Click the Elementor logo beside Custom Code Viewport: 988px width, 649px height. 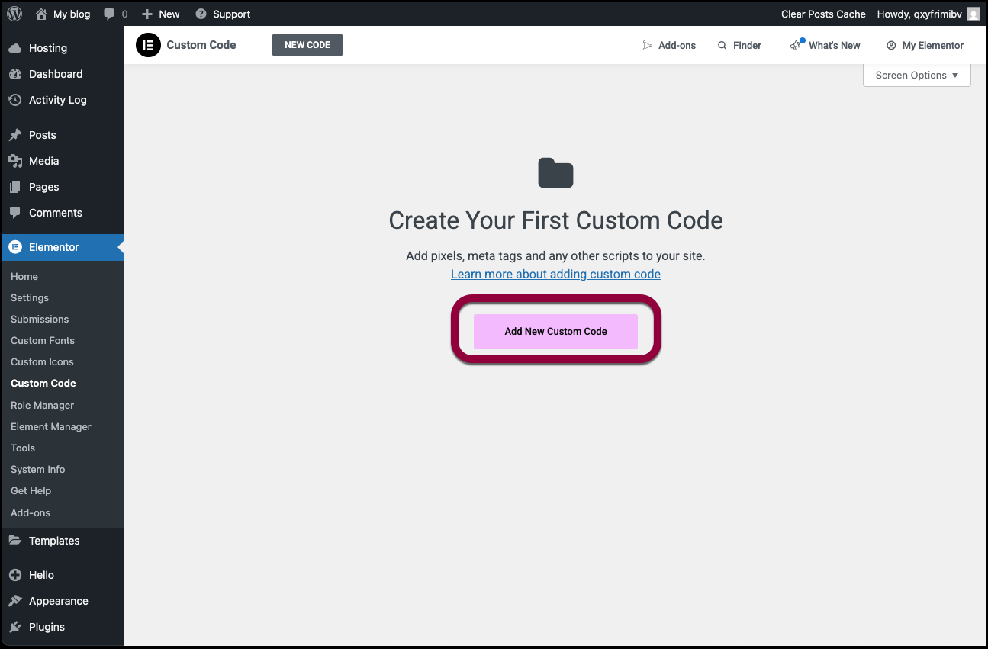[148, 45]
